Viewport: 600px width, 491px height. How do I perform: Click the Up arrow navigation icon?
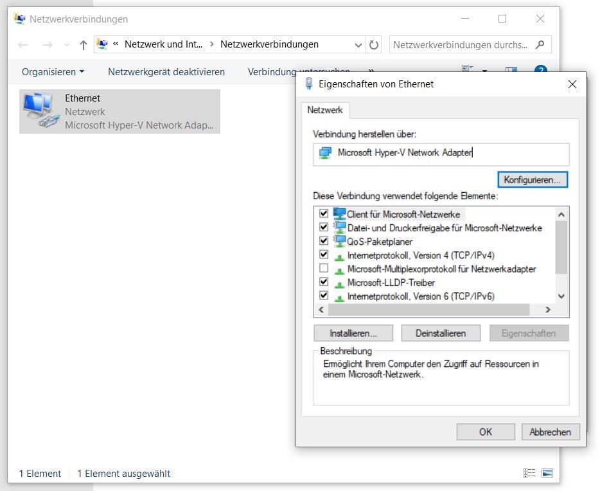pos(83,45)
